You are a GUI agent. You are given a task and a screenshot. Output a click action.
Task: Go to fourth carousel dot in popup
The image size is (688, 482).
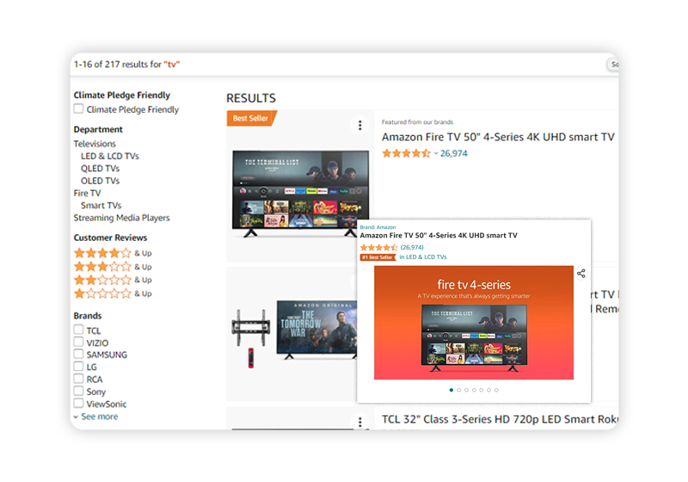pyautogui.click(x=474, y=390)
